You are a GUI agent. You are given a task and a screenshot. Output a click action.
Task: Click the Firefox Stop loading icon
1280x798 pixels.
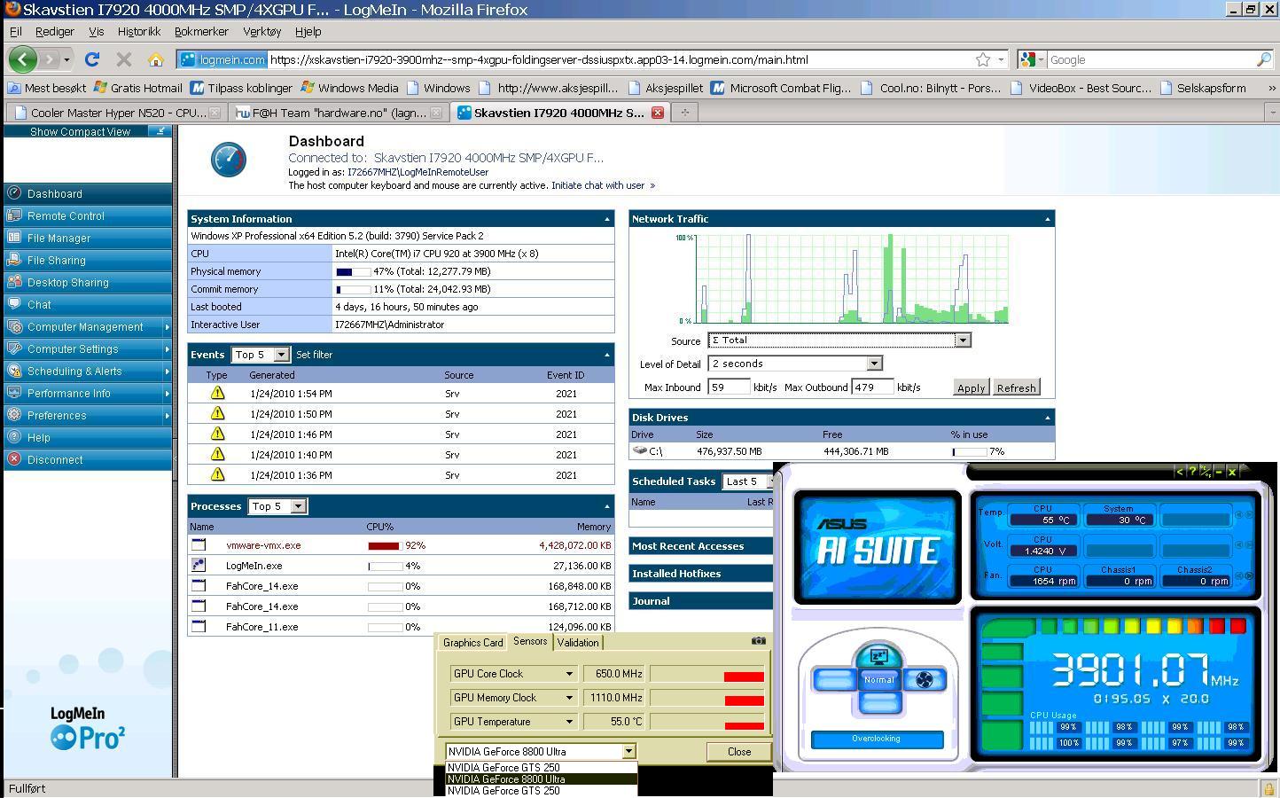pos(124,59)
